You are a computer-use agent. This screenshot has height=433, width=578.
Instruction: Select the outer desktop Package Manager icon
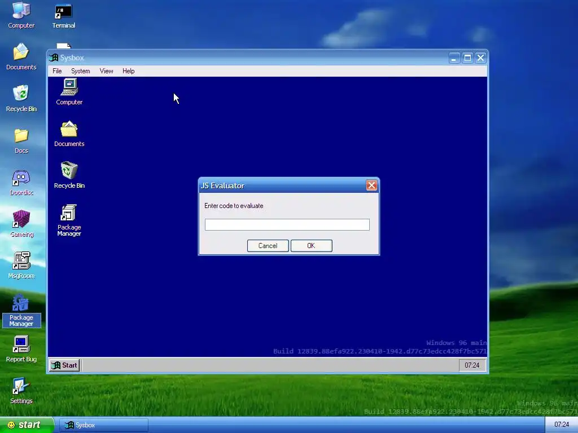(x=21, y=311)
